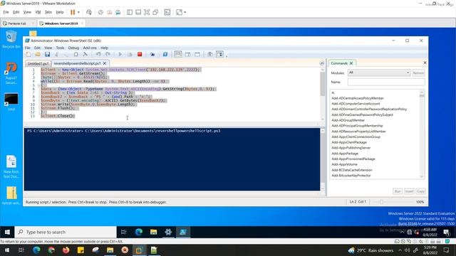This screenshot has width=456, height=256.
Task: Show script pane on right layout icon
Action: [187, 54]
